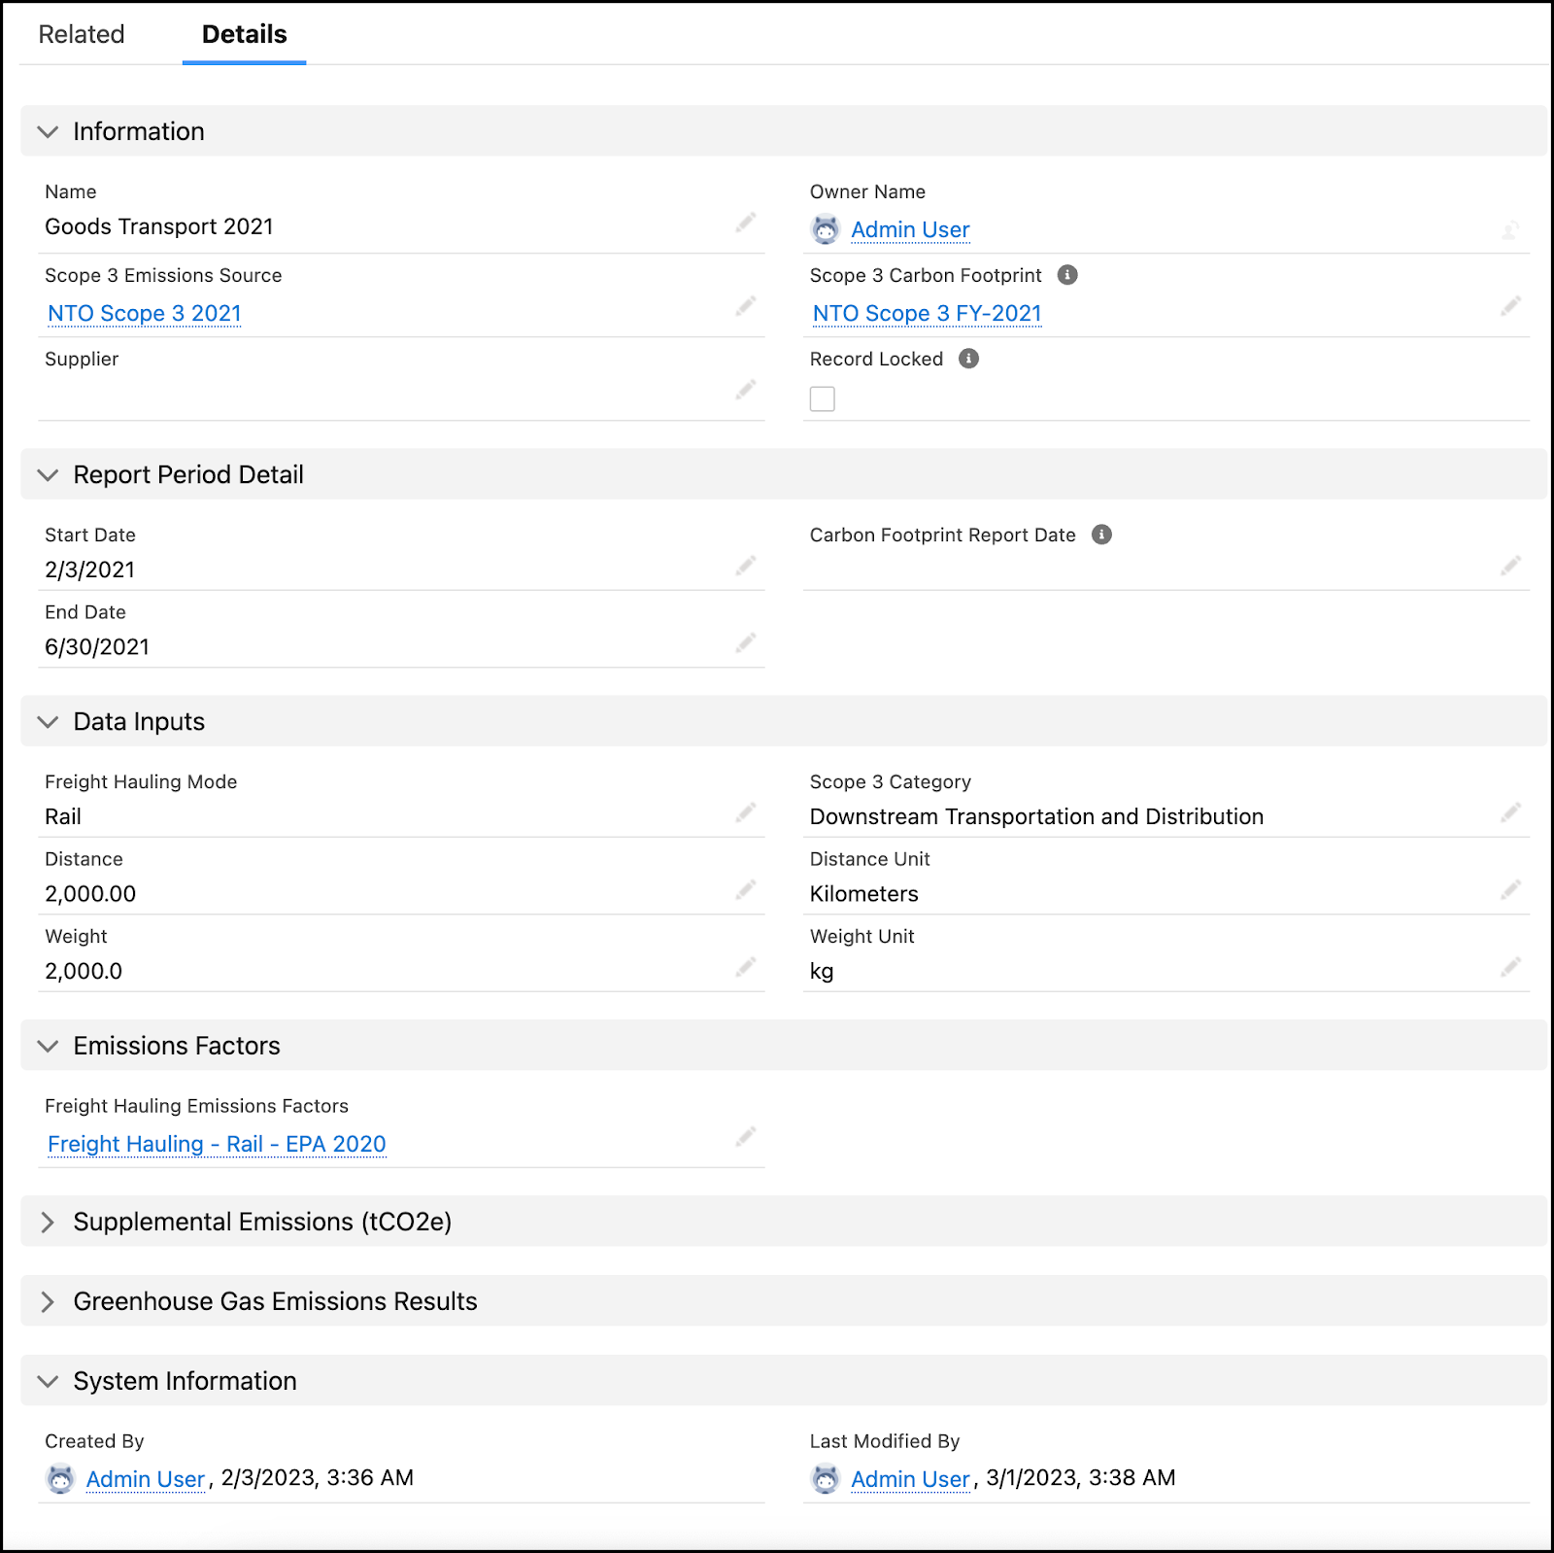Screen dimensions: 1554x1553
Task: Edit Freight Hauling Mode pencil icon
Action: coord(745,813)
